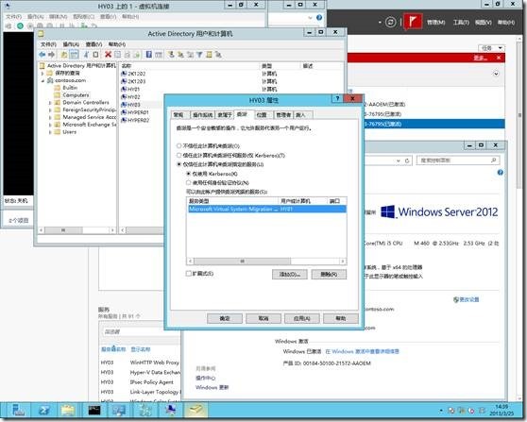The image size is (527, 422).
Task: Open PowerShell from the taskbar
Action: (44, 411)
